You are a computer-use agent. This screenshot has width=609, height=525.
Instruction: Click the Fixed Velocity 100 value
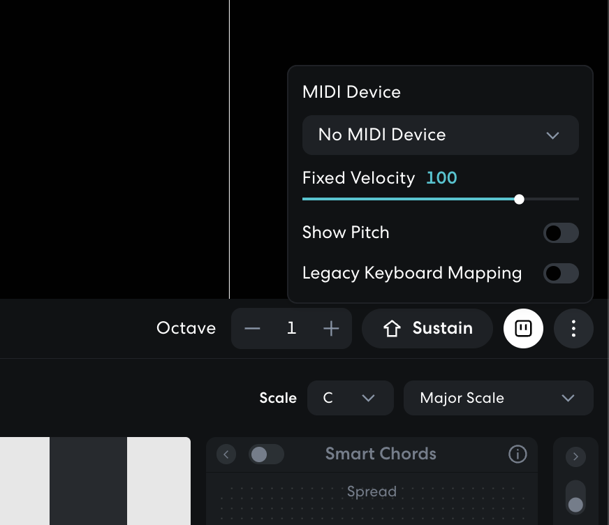pyautogui.click(x=441, y=178)
